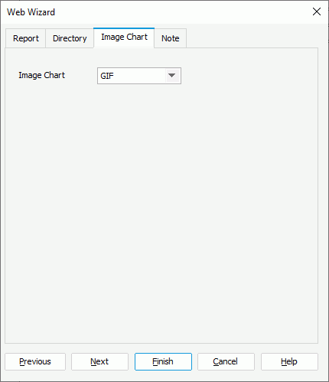Select the Image Chart tab
Viewport: 329px width, 382px height.
click(124, 38)
